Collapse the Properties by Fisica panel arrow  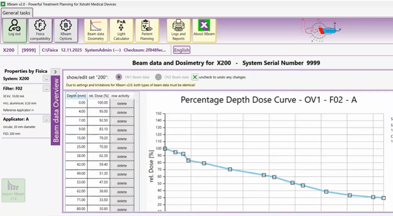tap(55, 72)
